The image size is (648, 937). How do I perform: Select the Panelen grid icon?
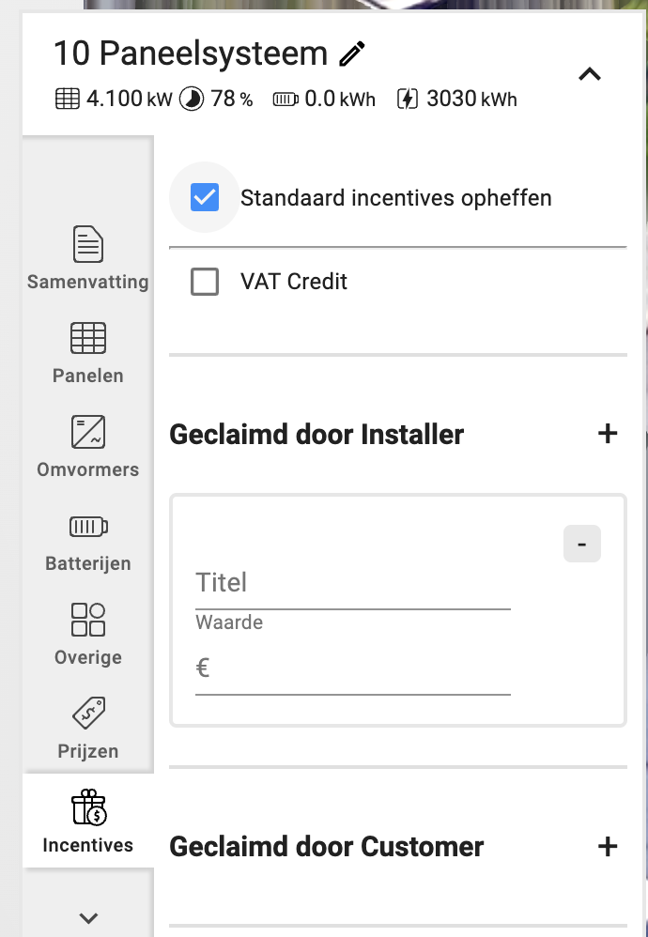[x=88, y=338]
